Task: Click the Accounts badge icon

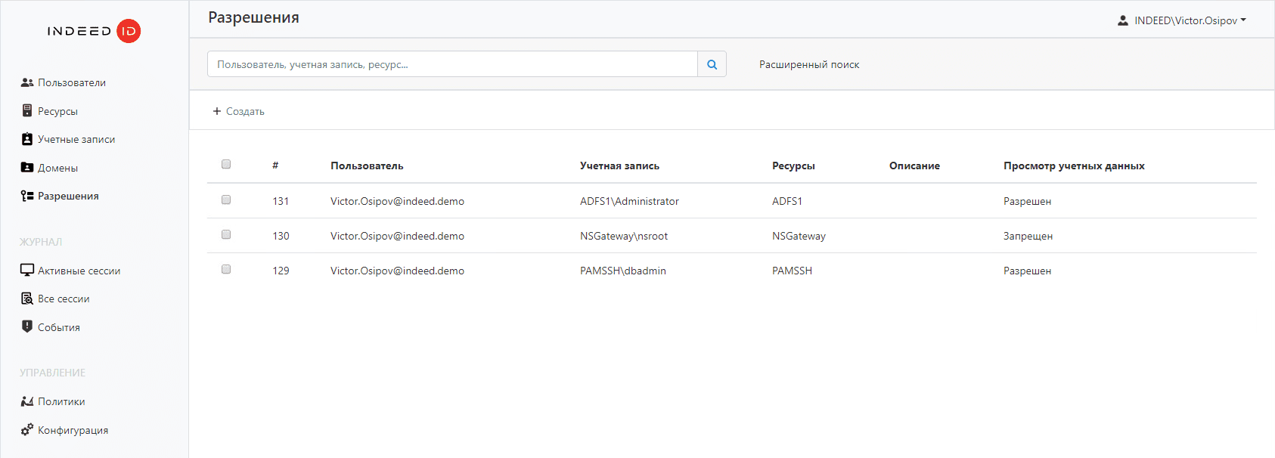Action: point(27,139)
